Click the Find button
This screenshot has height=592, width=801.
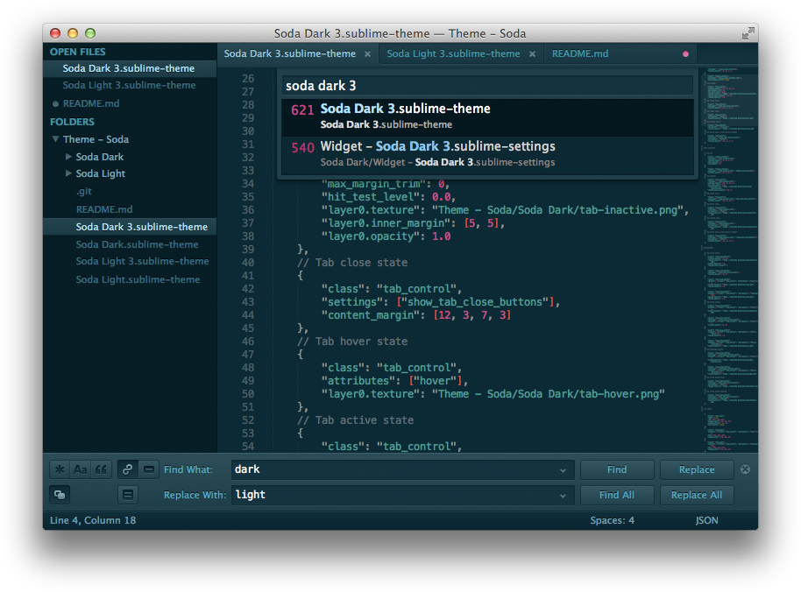(x=617, y=469)
